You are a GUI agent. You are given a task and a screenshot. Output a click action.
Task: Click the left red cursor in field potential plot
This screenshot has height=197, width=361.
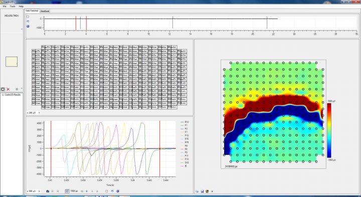click(51, 148)
